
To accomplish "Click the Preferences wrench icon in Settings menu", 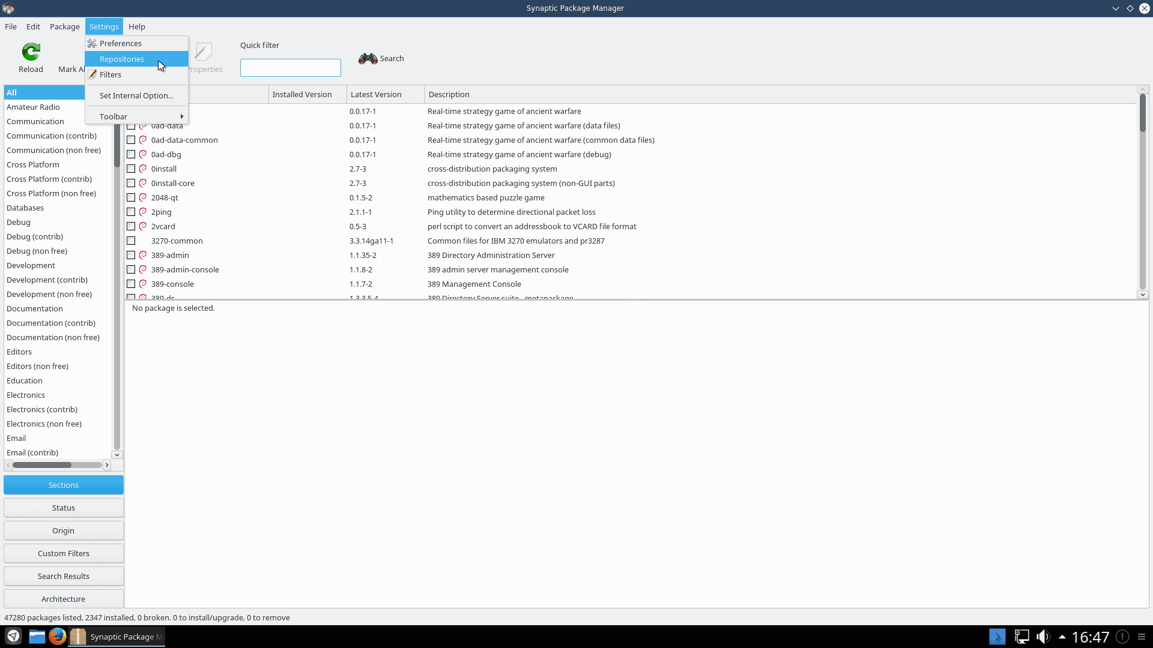I will tap(92, 43).
